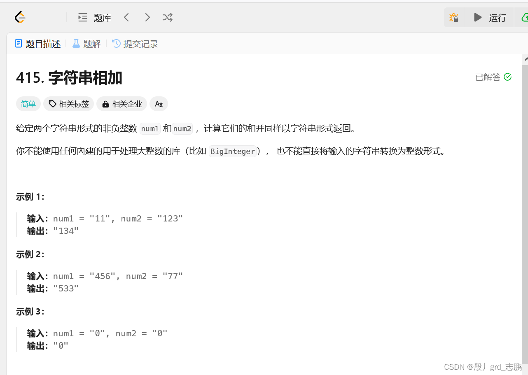Switch to the 题解 tab

point(86,44)
